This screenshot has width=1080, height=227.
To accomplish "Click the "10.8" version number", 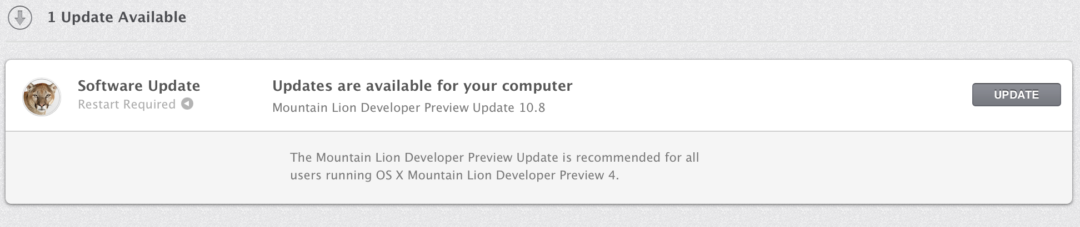I will coord(532,107).
